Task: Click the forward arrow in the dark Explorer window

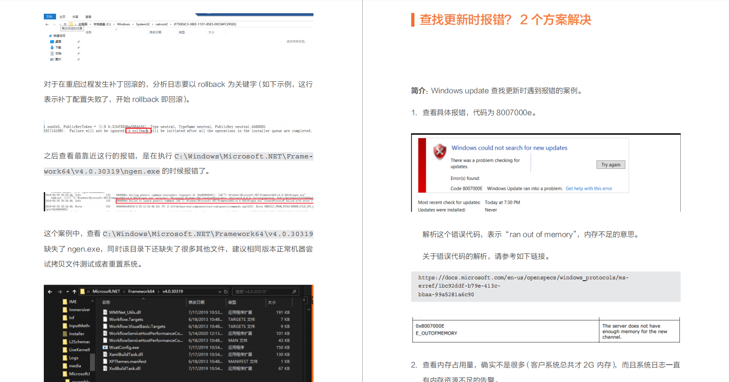Action: [x=60, y=292]
